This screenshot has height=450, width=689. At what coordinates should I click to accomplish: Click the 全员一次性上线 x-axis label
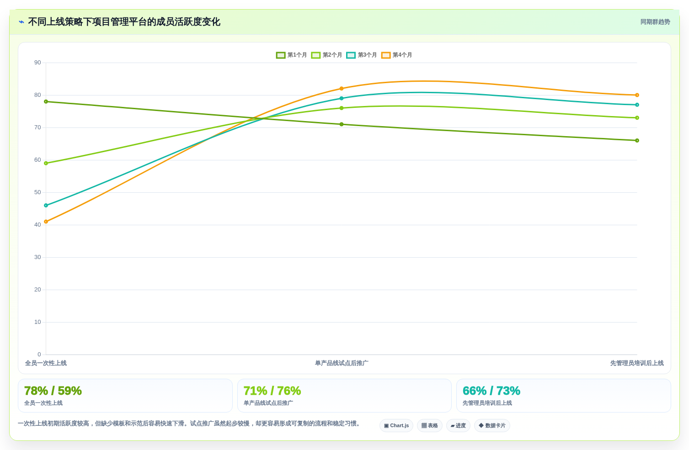point(46,363)
